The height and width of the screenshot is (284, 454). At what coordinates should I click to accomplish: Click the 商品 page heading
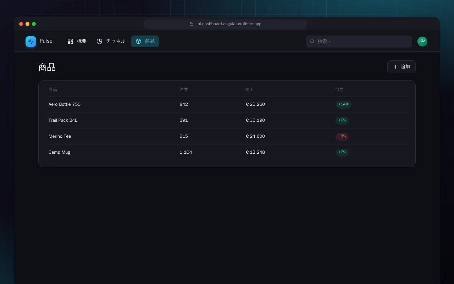pyautogui.click(x=47, y=67)
